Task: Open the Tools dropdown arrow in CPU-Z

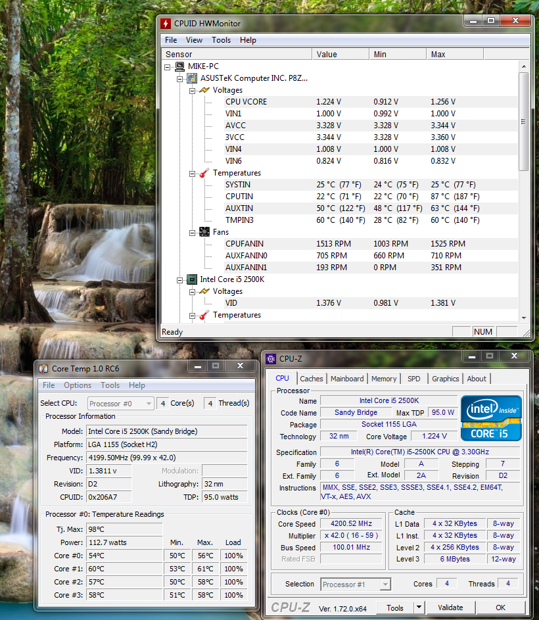Action: [419, 607]
